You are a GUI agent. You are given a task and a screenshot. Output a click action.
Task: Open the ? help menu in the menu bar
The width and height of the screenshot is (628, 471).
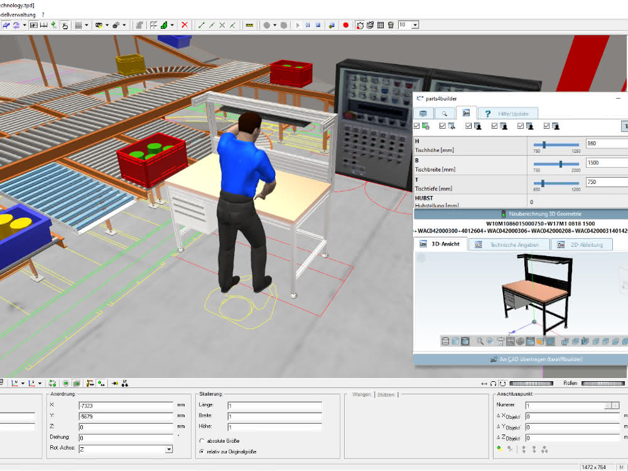[43, 15]
